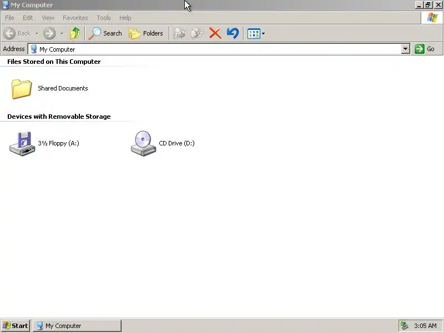
Task: Open the Favorites menu
Action: coord(75,18)
